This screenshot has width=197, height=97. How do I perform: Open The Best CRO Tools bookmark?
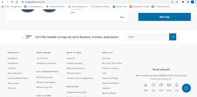click(56, 7)
